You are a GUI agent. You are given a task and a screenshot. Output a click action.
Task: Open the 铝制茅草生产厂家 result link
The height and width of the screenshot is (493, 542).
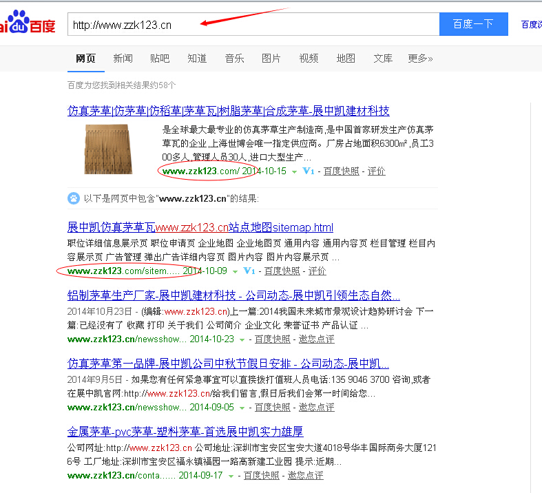pyautogui.click(x=233, y=295)
